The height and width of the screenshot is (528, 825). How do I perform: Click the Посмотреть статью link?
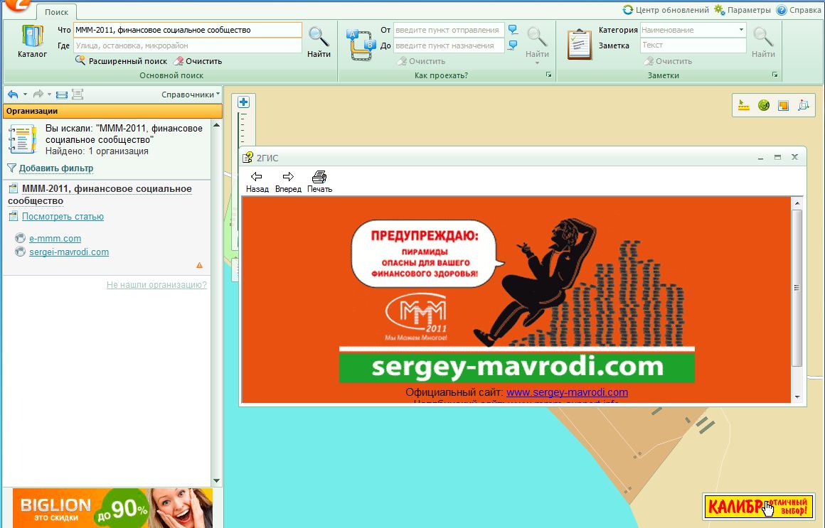pos(63,217)
